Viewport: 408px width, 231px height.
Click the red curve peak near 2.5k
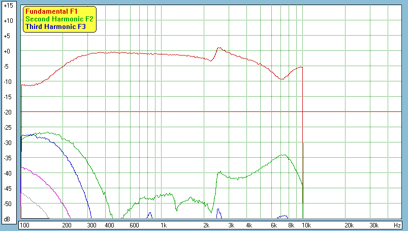(x=219, y=48)
